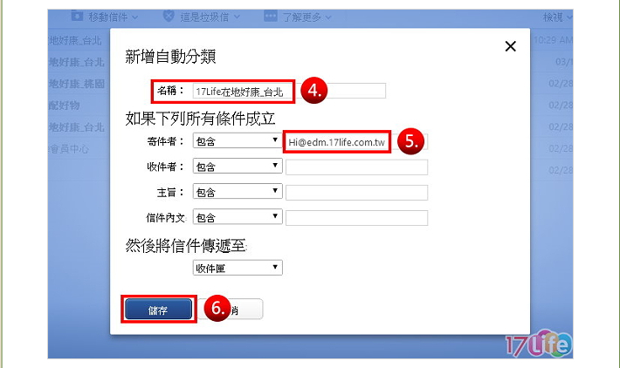Save the filter with 儲存 button
This screenshot has height=368, width=620.
(158, 310)
